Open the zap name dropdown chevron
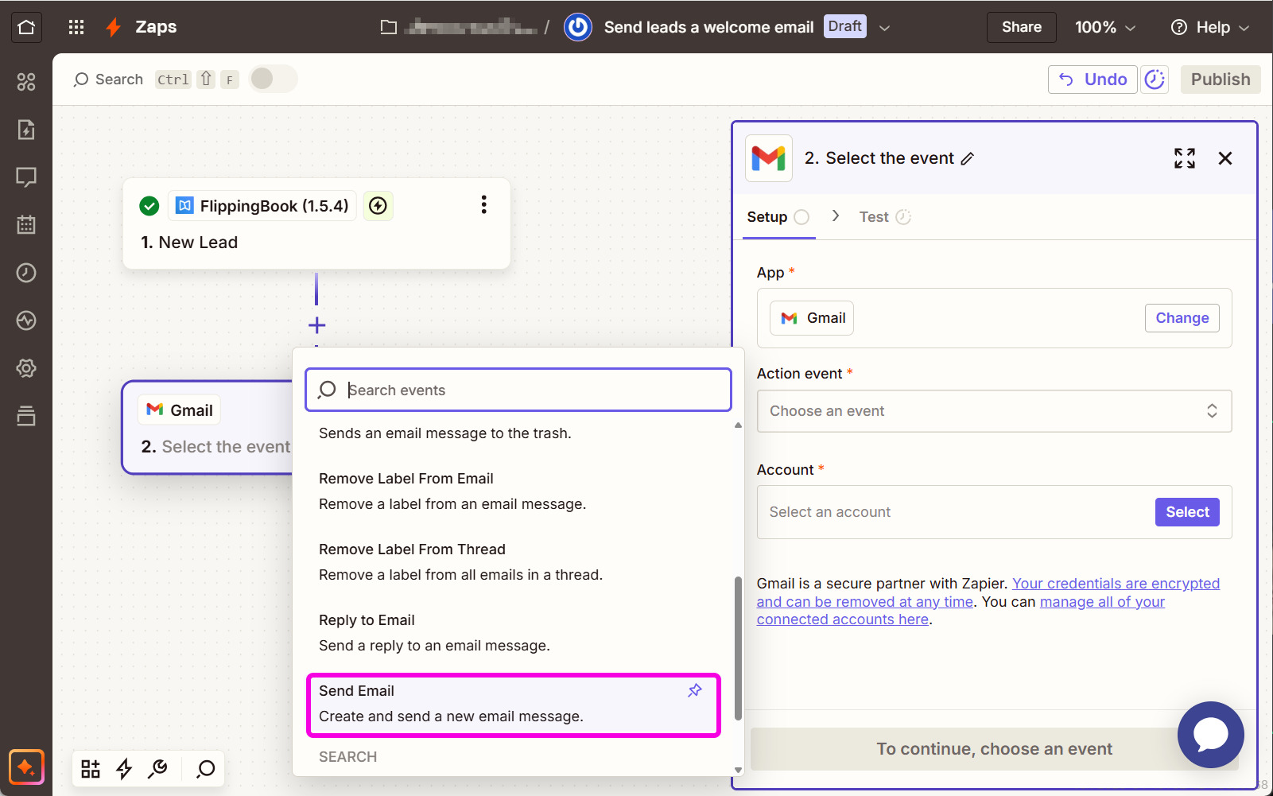 point(884,28)
